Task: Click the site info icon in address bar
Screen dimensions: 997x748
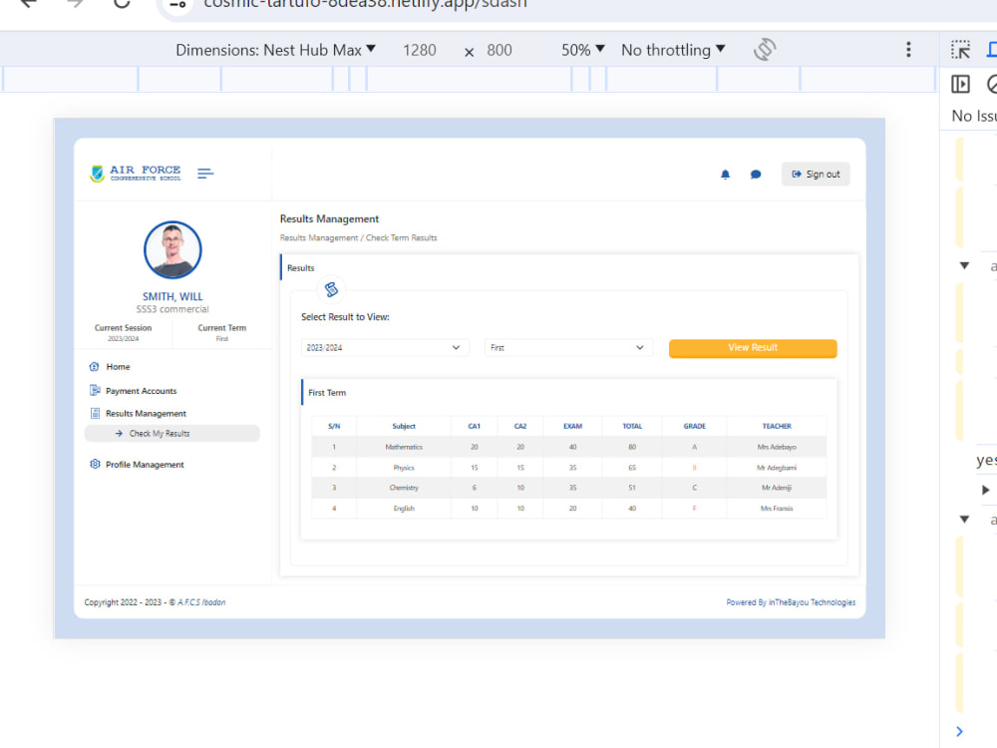Action: 177,4
